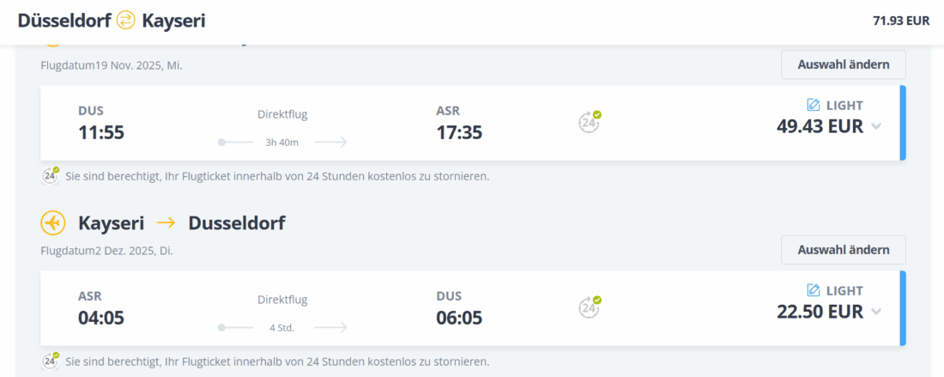Click the airplane icon beside Kayseri → Dusseldorf heading

53,222
